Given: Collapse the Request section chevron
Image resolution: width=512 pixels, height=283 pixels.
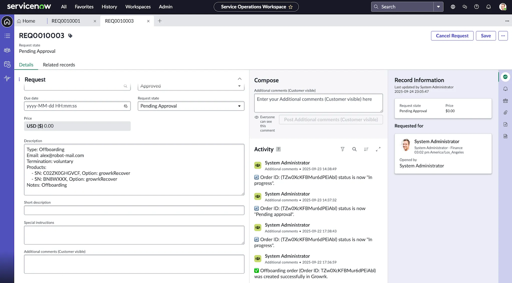Looking at the screenshot, I should (x=240, y=79).
